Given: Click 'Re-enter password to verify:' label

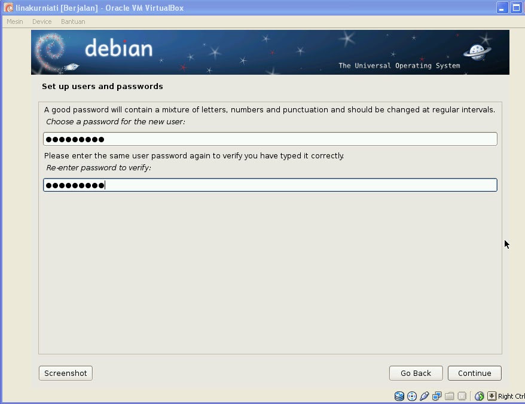Looking at the screenshot, I should click(x=99, y=168).
